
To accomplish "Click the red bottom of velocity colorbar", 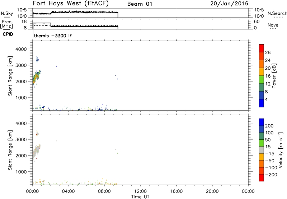I will pos(262,178).
